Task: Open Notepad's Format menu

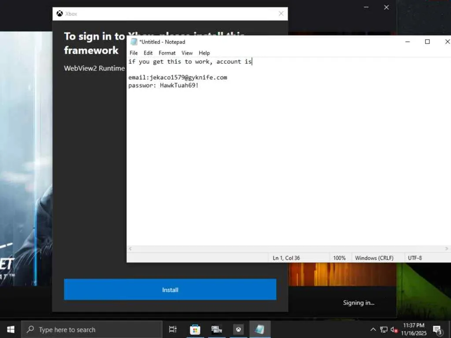Action: (167, 53)
